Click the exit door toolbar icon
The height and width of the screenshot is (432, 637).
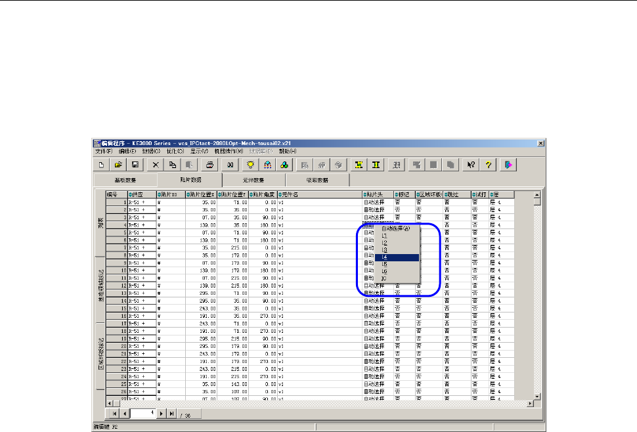pos(509,165)
